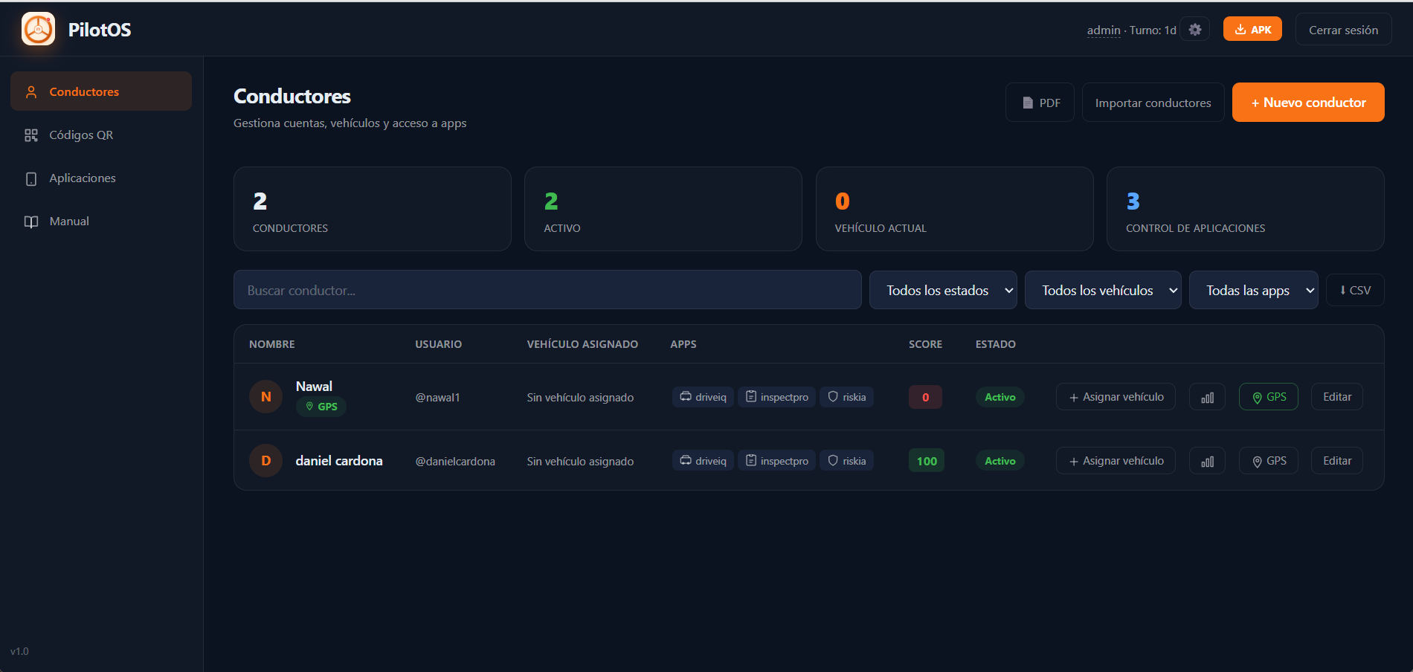This screenshot has height=672, width=1413.
Task: Expand the Todos los vehículos dropdown
Action: point(1103,290)
